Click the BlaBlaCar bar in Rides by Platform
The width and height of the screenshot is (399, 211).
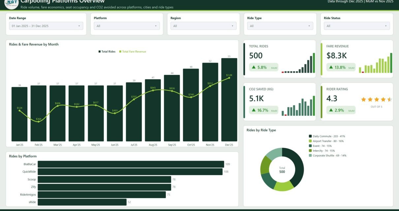[x=131, y=164]
